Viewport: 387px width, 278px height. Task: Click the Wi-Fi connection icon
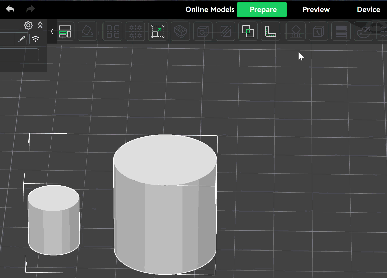36,39
